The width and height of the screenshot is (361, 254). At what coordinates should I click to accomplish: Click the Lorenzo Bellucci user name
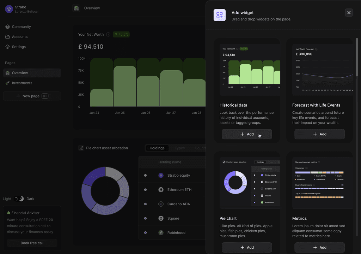(x=27, y=12)
